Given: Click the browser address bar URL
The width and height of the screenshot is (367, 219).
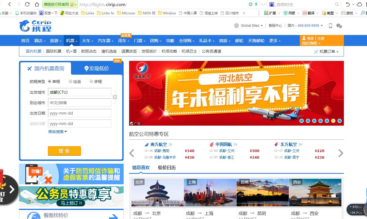Looking at the screenshot, I should [103, 4].
